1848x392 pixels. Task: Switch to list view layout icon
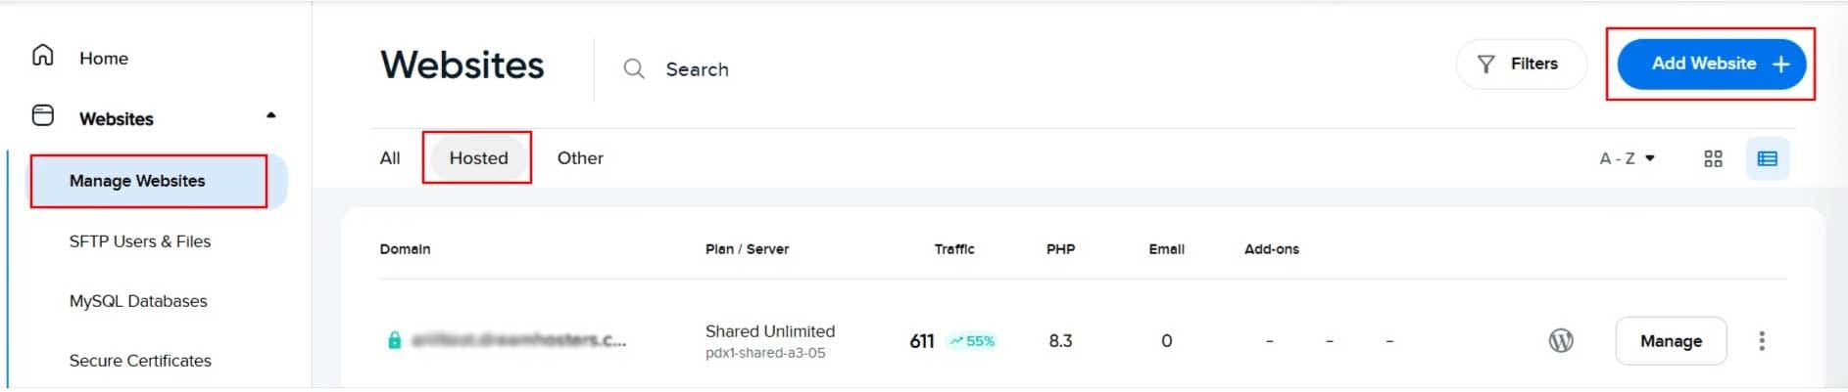[x=1768, y=158]
